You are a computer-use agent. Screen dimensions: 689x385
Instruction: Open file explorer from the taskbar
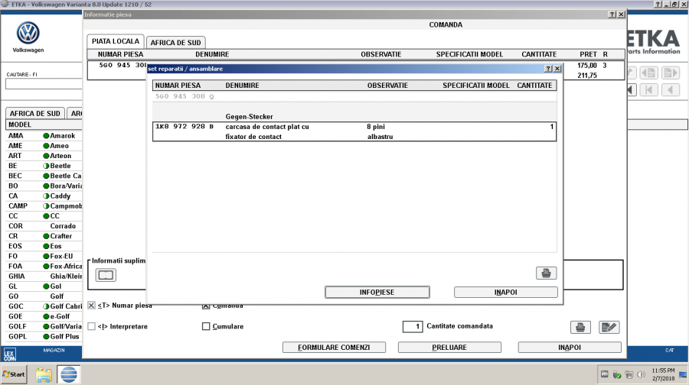(x=44, y=374)
